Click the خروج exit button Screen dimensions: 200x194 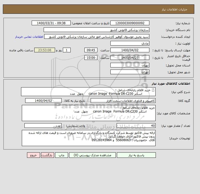pyautogui.click(x=34, y=155)
